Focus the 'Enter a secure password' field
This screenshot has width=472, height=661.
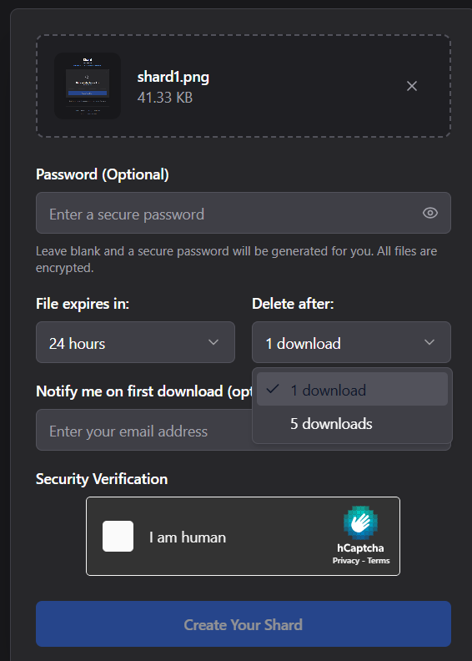click(x=244, y=213)
